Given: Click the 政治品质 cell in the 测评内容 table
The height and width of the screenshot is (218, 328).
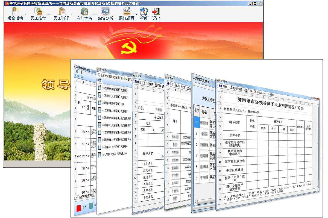Looking at the screenshot, I should click(148, 170).
